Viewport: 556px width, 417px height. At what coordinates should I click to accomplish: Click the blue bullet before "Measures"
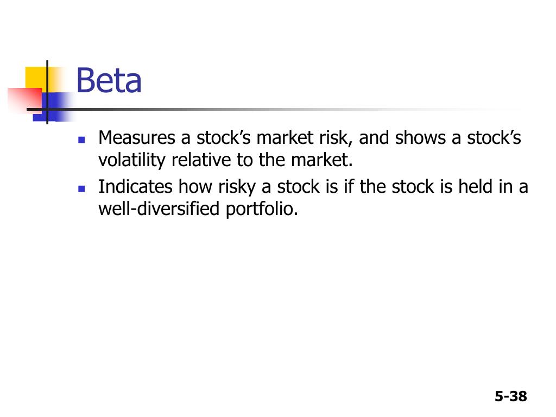[x=81, y=140]
